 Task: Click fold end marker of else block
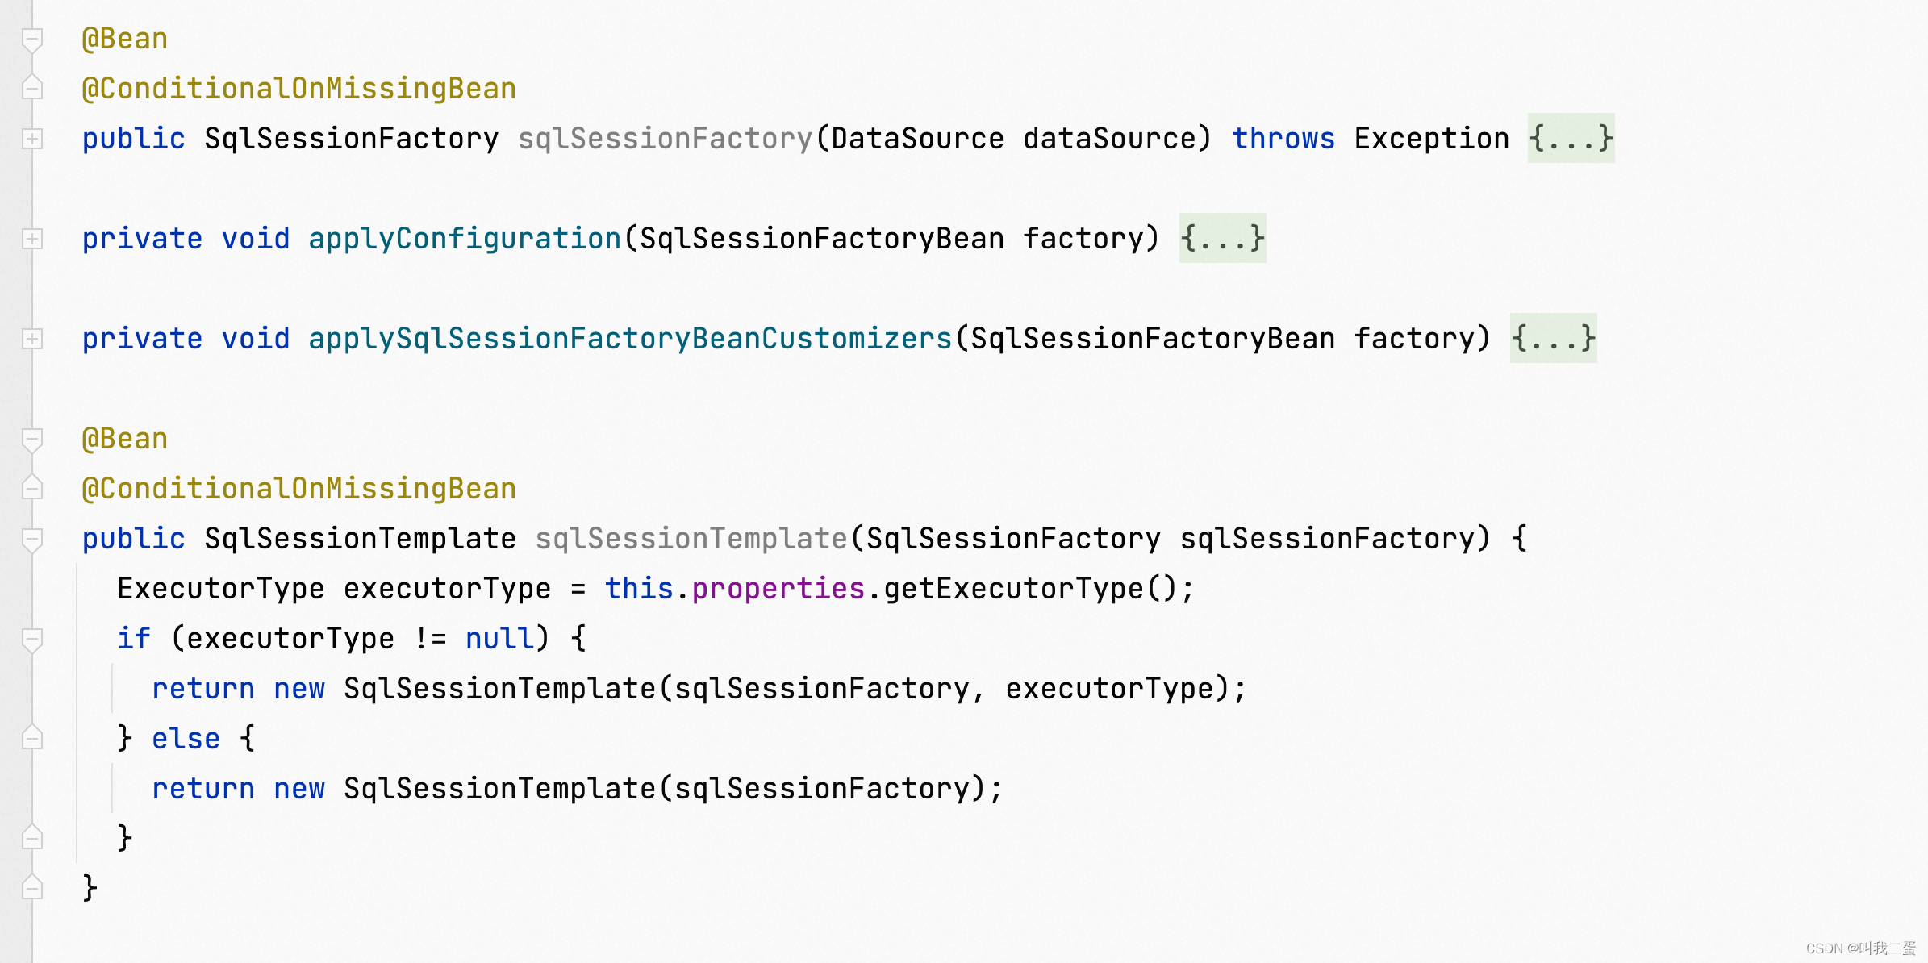click(x=32, y=838)
